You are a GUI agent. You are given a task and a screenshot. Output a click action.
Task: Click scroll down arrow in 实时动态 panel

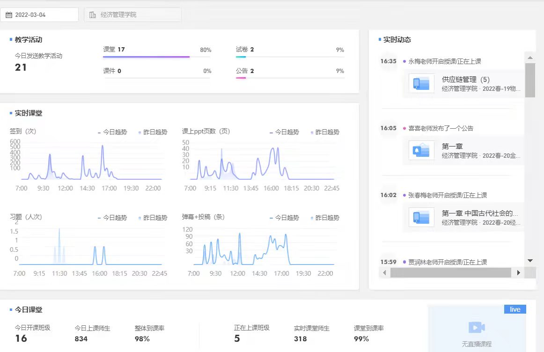tap(530, 261)
